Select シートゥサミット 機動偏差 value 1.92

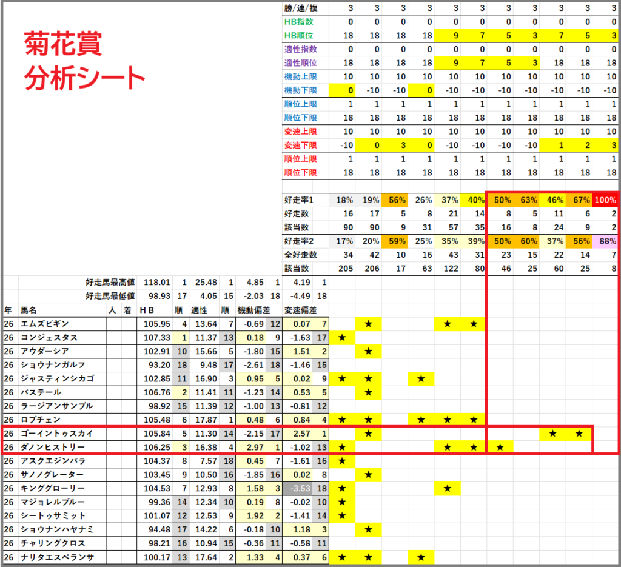(x=255, y=516)
